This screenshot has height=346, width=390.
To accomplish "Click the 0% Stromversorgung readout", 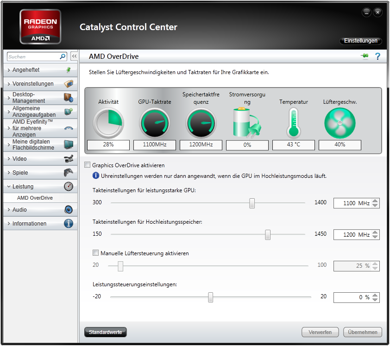I will click(x=247, y=145).
